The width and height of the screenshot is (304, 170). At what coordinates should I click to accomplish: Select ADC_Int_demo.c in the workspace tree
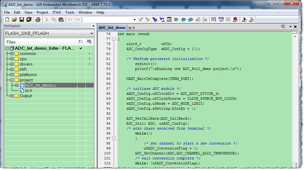40,85
